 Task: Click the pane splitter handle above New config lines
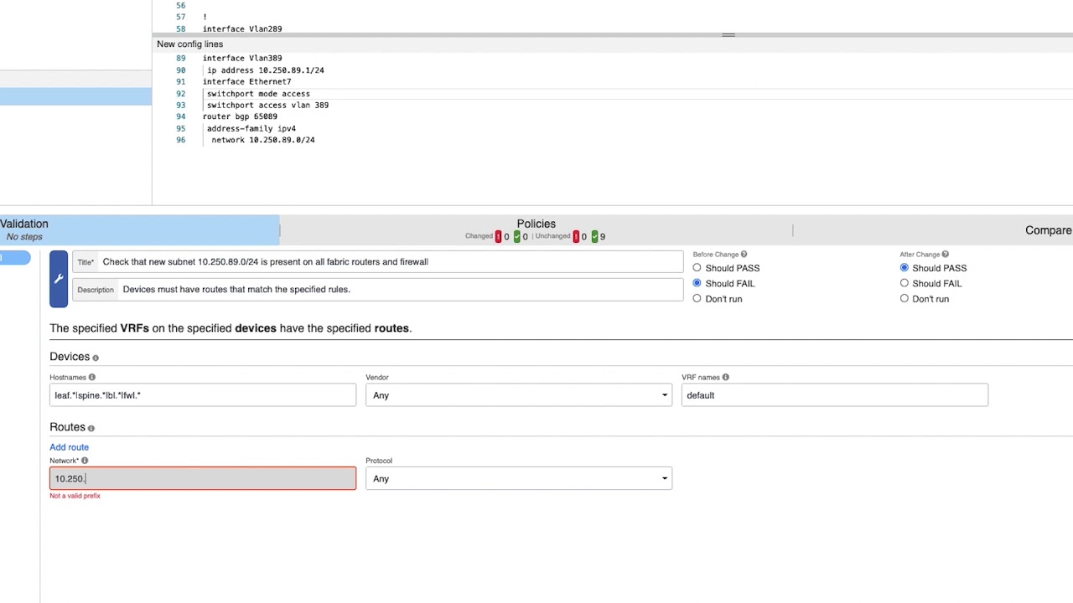728,35
